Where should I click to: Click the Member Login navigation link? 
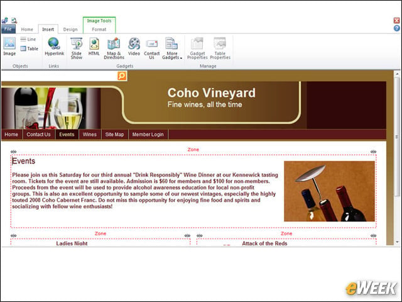[148, 134]
